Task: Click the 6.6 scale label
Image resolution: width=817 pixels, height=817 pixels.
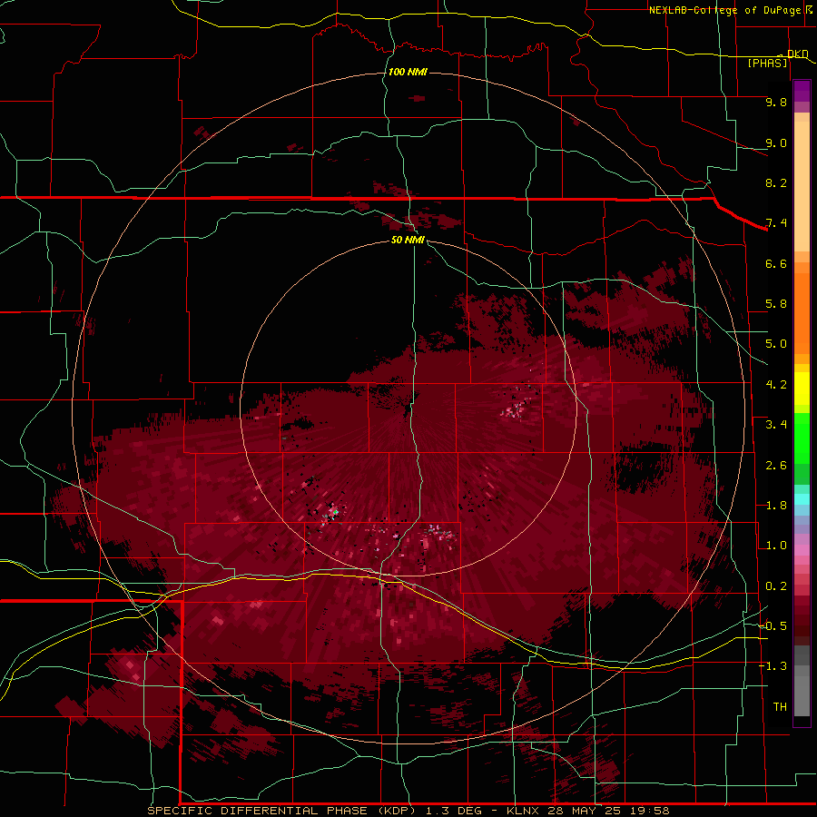Action: (x=776, y=263)
